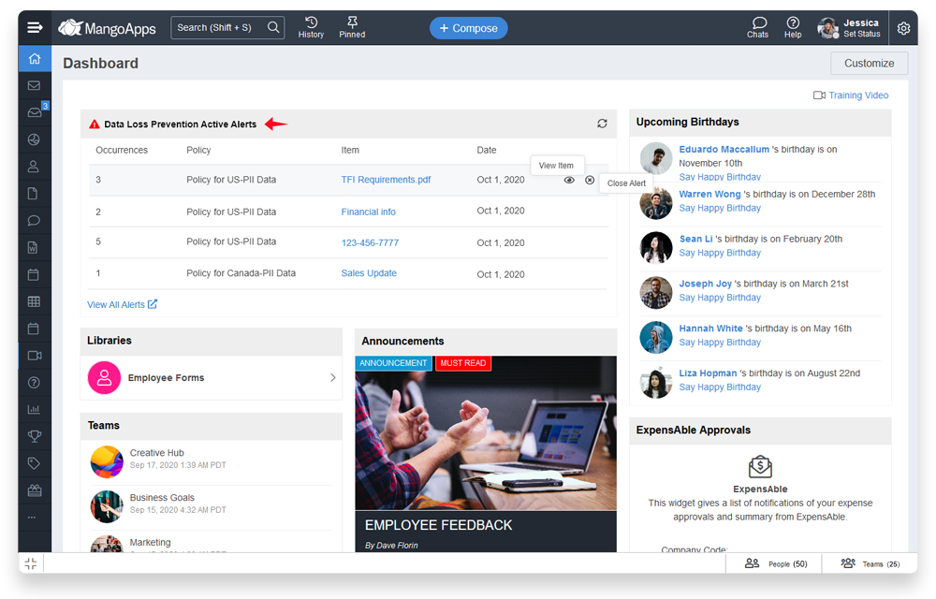936x599 pixels.
Task: Open the hamburger navigation menu
Action: (35, 27)
